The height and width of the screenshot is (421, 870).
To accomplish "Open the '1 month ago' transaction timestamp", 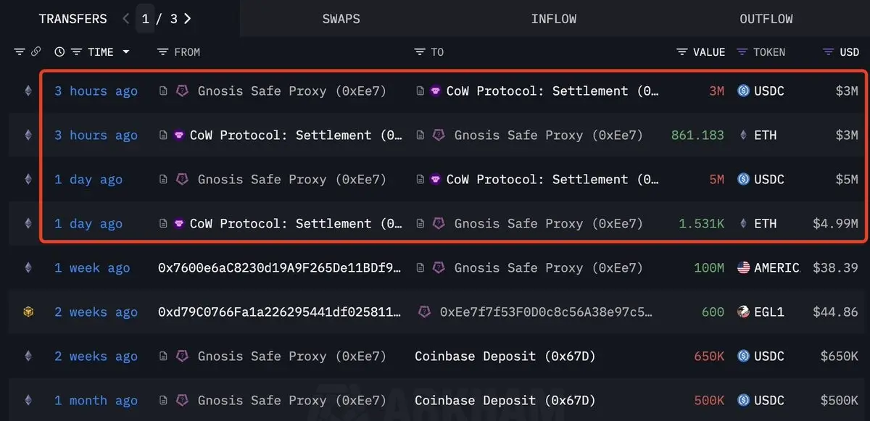I will (96, 401).
